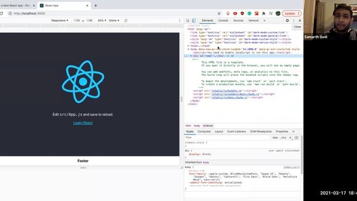This screenshot has height=201, width=357.
Task: Switch to the Computed sidebar tab
Action: click(204, 132)
